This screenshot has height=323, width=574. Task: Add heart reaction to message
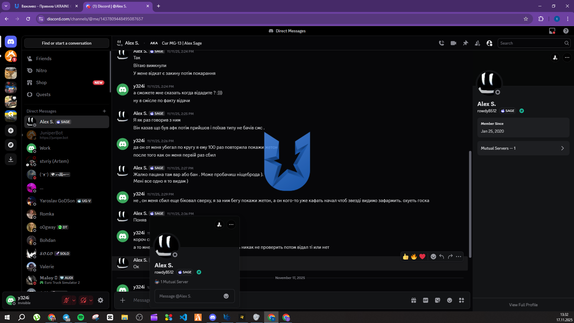pyautogui.click(x=422, y=257)
